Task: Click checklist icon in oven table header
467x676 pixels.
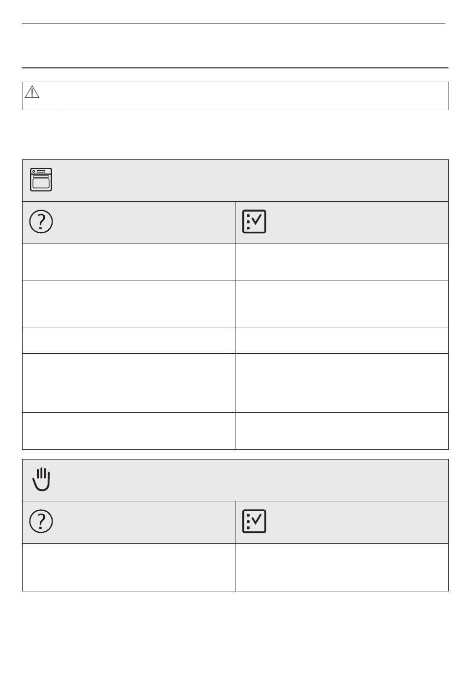Action: coord(254,222)
